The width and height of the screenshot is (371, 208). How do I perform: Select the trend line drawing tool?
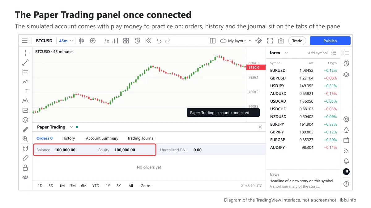click(25, 63)
